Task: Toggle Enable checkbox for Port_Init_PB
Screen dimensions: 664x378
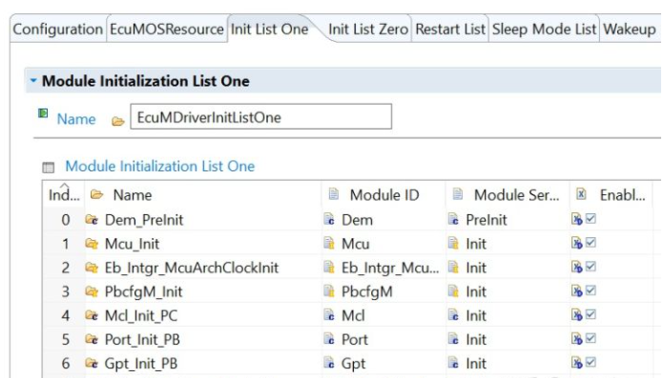Action: 591,338
